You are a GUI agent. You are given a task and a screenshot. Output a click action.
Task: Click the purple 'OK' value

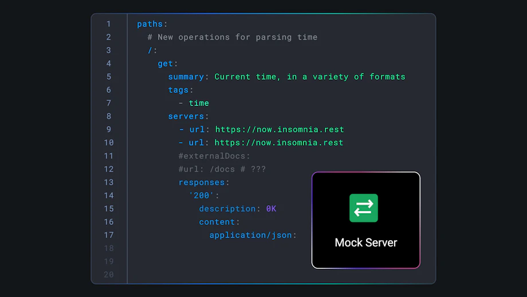(x=271, y=209)
